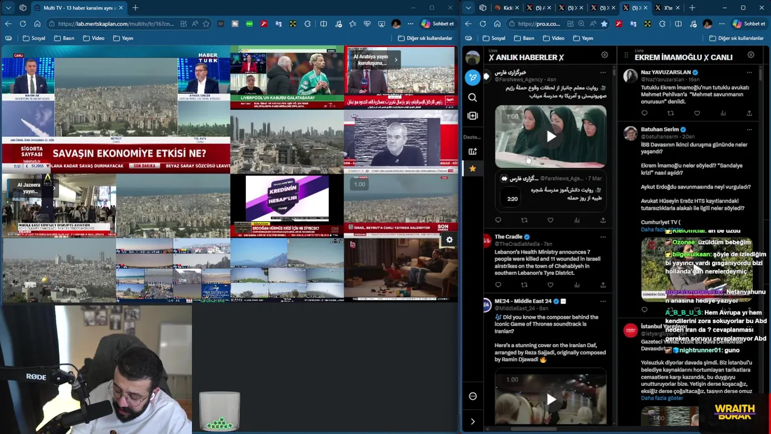Screen dimensions: 771x434
Task: Open more menu on Batuhan Serim post
Action: pyautogui.click(x=749, y=129)
